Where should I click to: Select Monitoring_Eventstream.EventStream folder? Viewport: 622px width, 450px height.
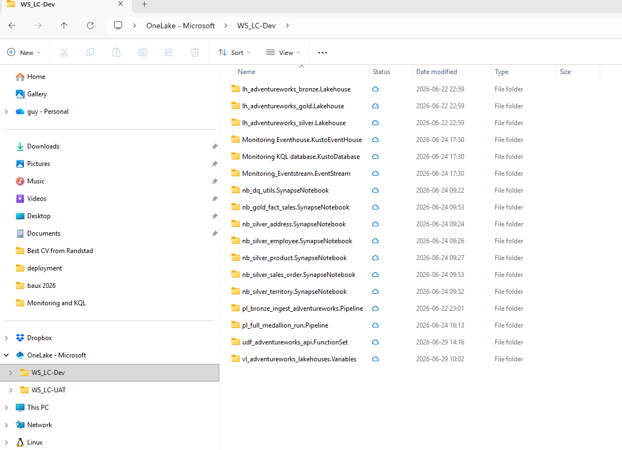pos(296,173)
